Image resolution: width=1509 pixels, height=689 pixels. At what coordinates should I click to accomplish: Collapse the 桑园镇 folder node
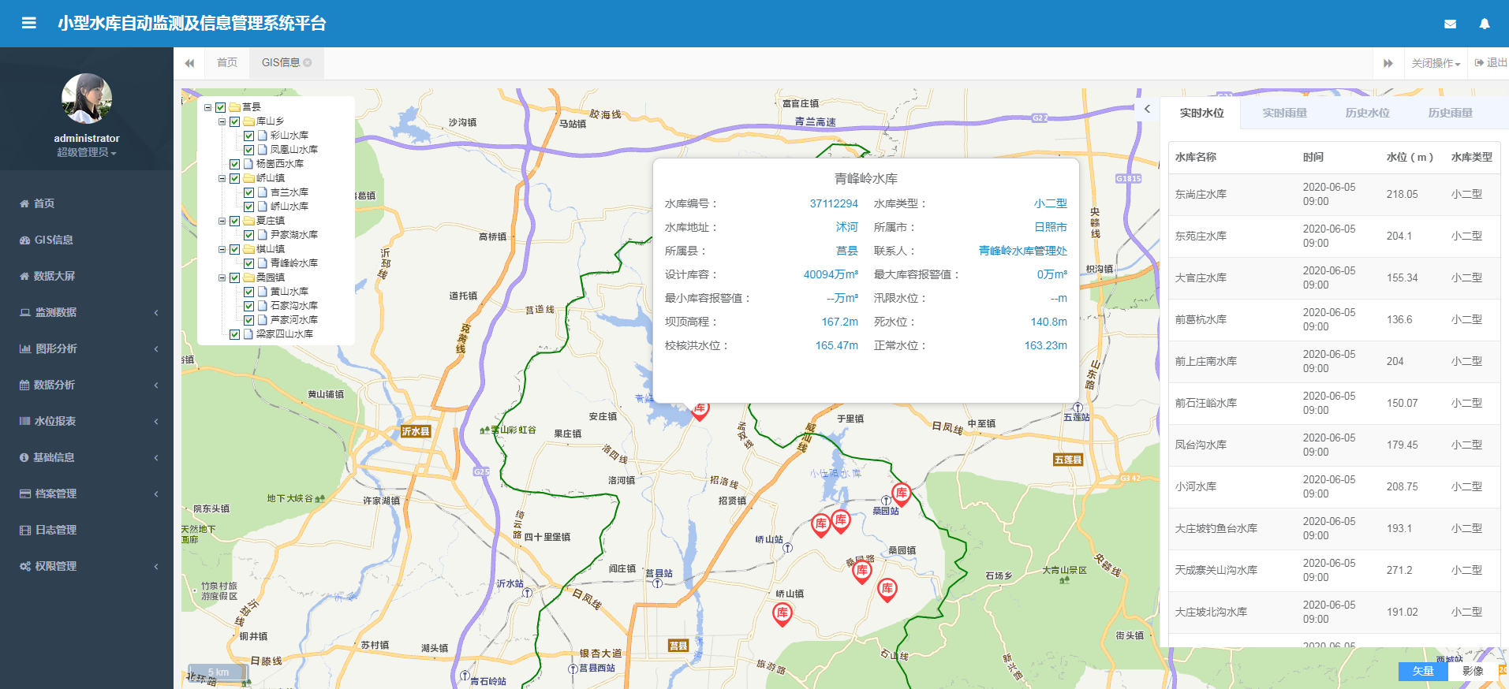tap(222, 277)
